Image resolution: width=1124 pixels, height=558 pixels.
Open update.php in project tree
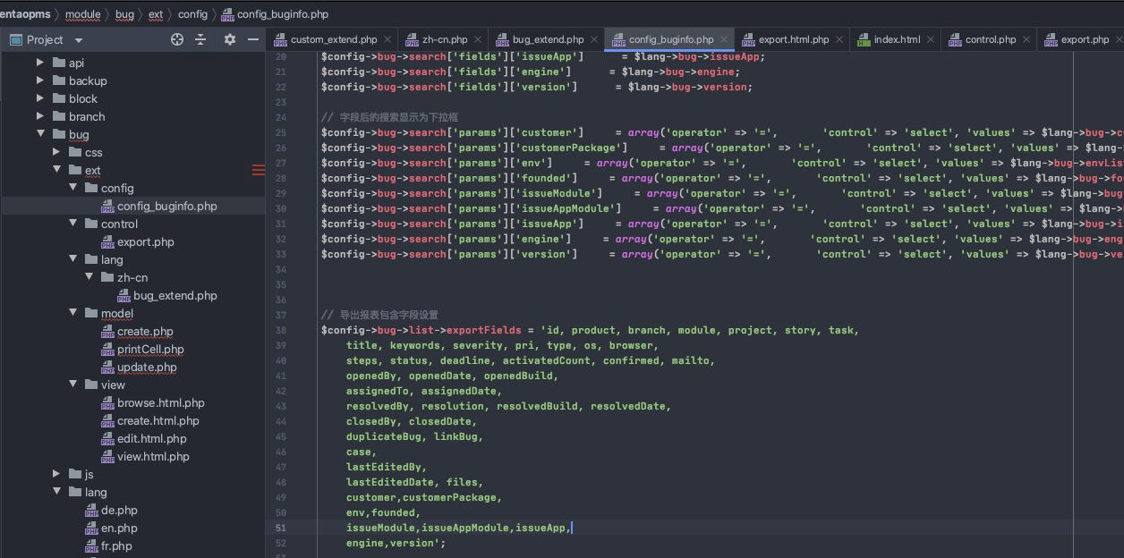coord(147,367)
